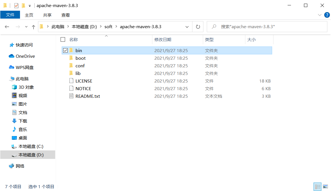This screenshot has height=191, width=331.
Task: Select the README.txt file name
Action: (88, 96)
